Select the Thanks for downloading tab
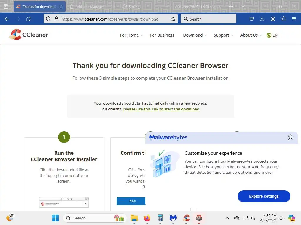The width and height of the screenshot is (301, 225). [40, 7]
